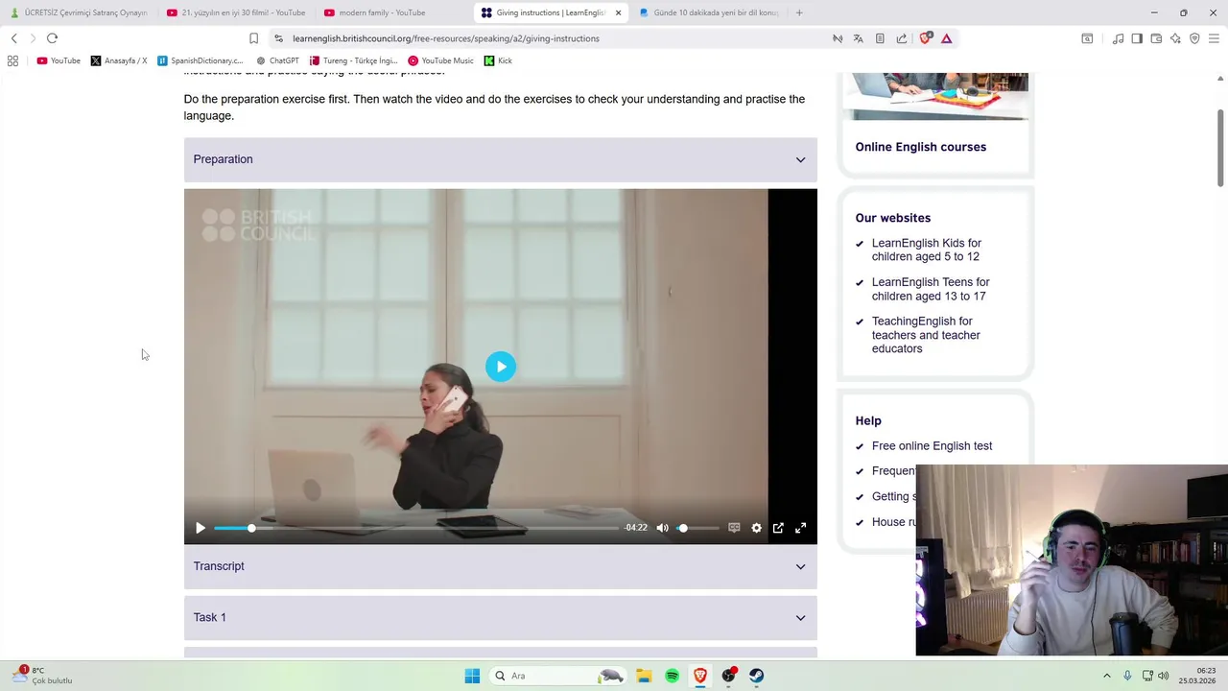Viewport: 1228px width, 691px height.
Task: Toggle the browser sidebar panel
Action: [x=1137, y=38]
